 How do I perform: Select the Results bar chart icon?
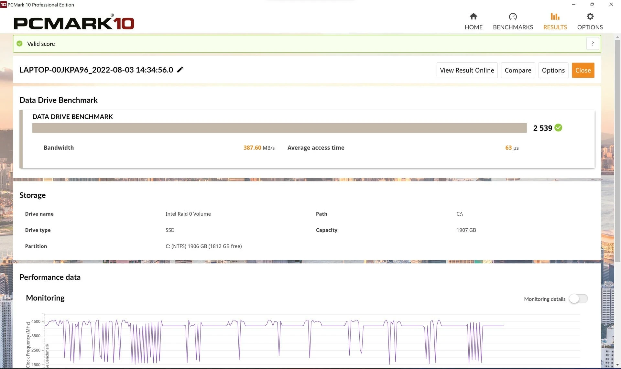[x=555, y=16]
